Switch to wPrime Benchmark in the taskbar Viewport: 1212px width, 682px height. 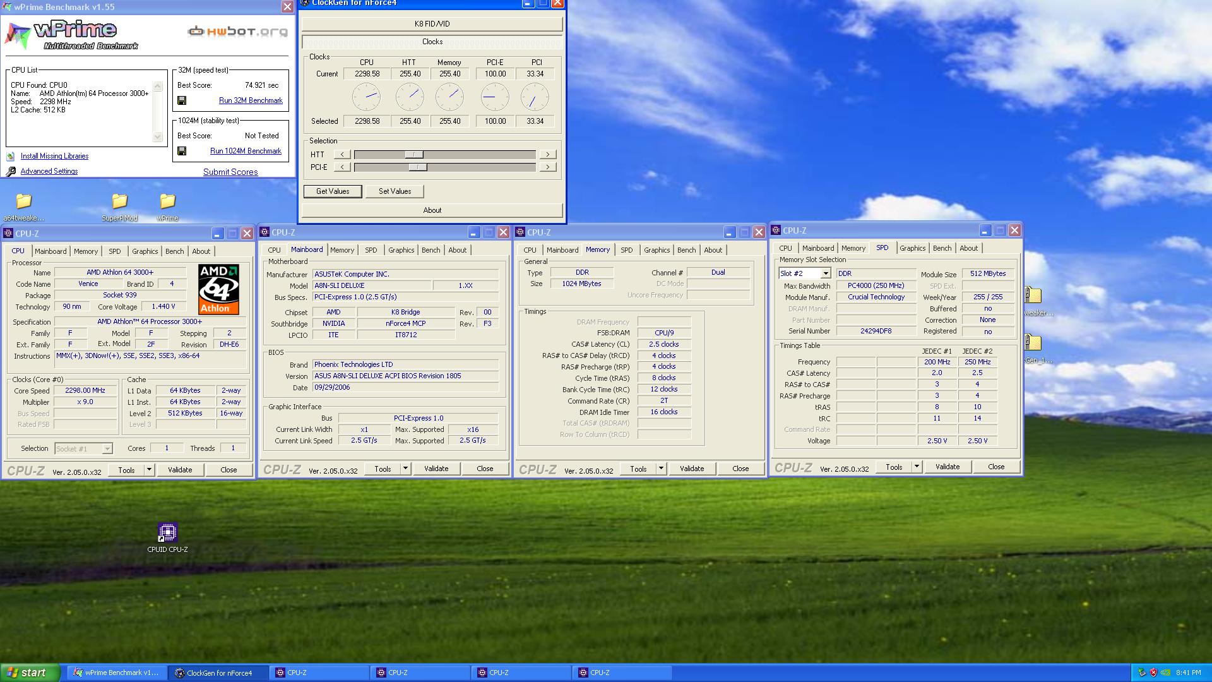116,673
